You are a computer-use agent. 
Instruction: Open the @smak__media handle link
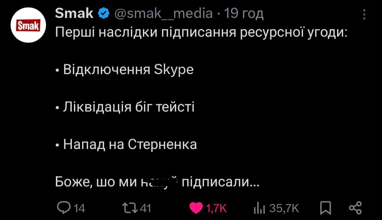164,13
